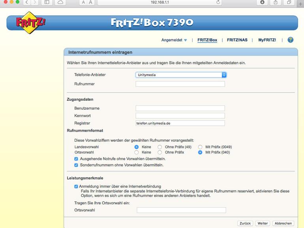Click the smaller text size A button

click(x=83, y=2)
